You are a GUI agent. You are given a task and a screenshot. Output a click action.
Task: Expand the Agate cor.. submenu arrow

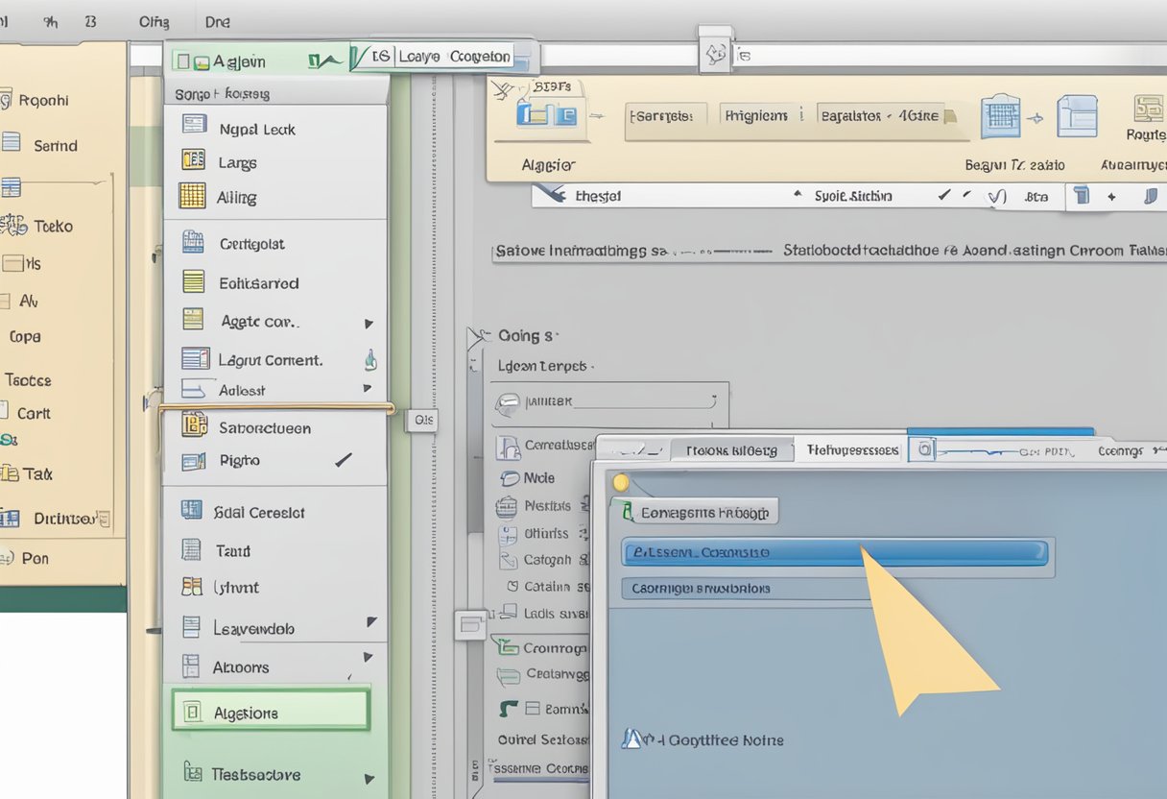(x=369, y=324)
